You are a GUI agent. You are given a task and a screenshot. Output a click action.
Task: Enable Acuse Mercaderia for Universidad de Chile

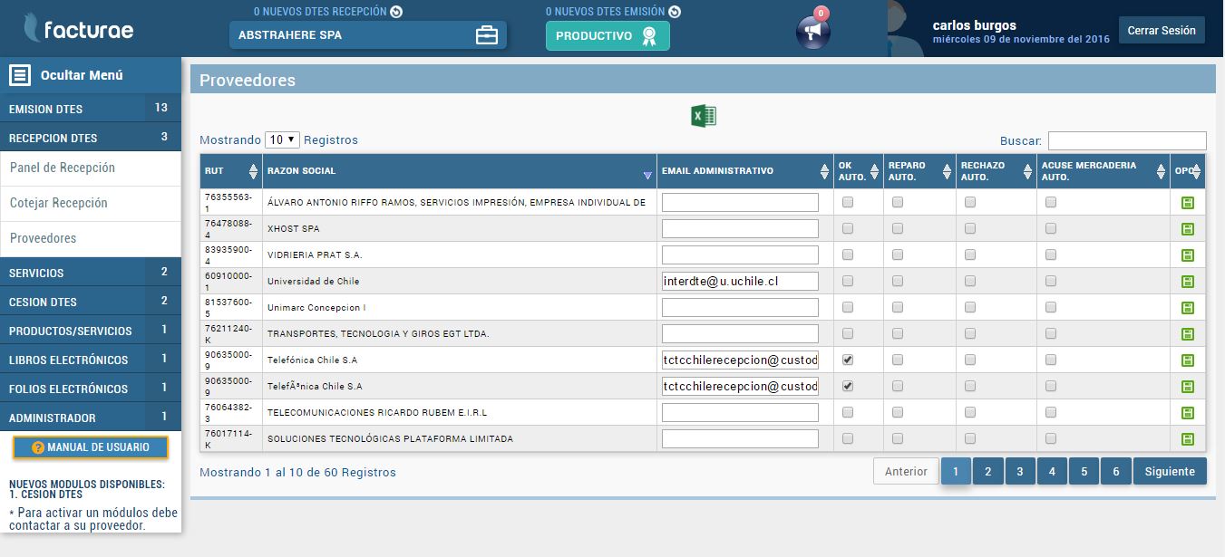tap(1051, 282)
